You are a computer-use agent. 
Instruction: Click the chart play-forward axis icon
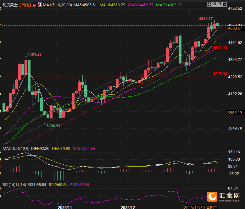click(220, 4)
